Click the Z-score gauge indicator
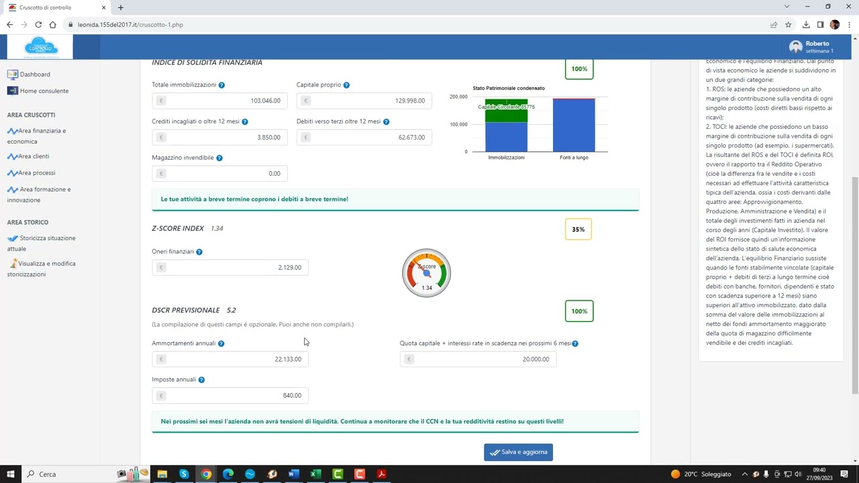The width and height of the screenshot is (859, 483). click(426, 273)
